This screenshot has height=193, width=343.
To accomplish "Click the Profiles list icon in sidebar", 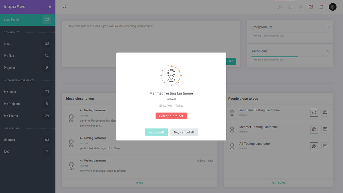I will coord(47,56).
